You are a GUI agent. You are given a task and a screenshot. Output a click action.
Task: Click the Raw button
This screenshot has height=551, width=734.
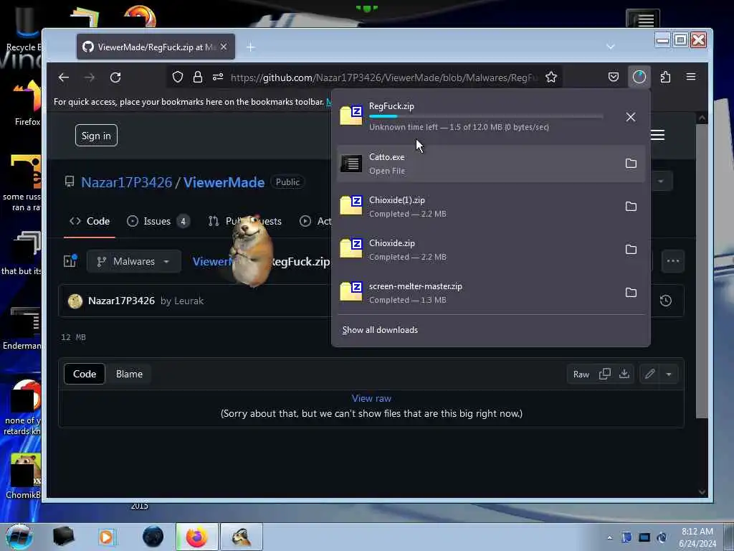[581, 374]
